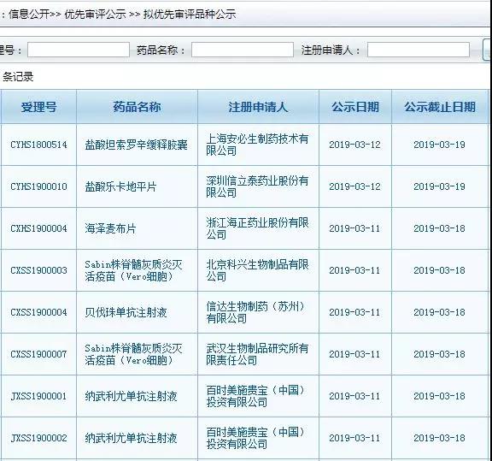Image resolution: width=492 pixels, height=461 pixels.
Task: Select acceptance number JXSS1900001
Action: click(38, 396)
